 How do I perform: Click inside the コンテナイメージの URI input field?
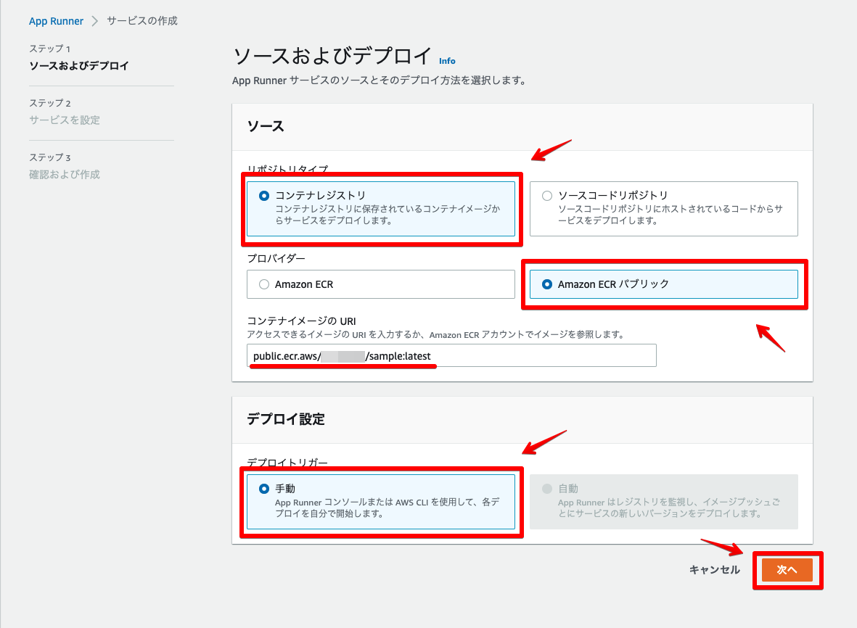tap(453, 355)
